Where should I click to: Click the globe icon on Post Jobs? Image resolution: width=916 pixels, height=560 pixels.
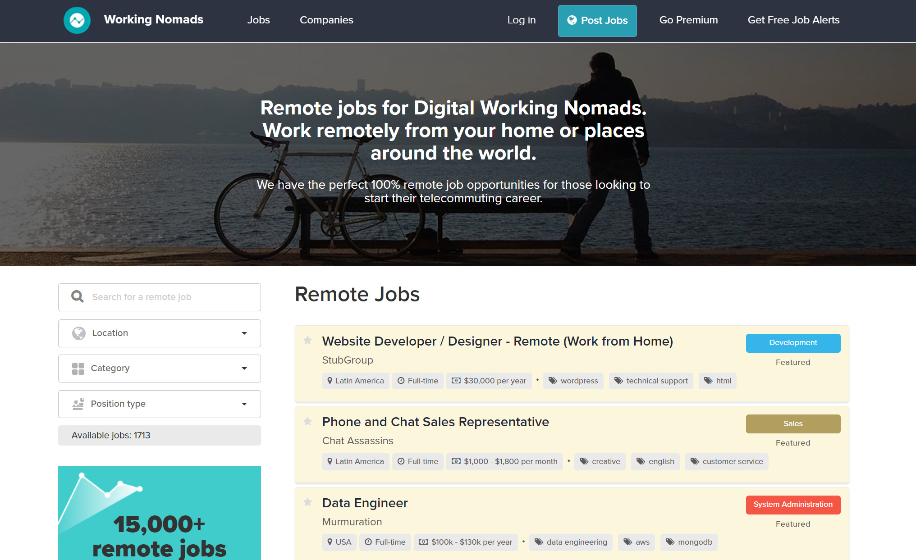(x=572, y=20)
